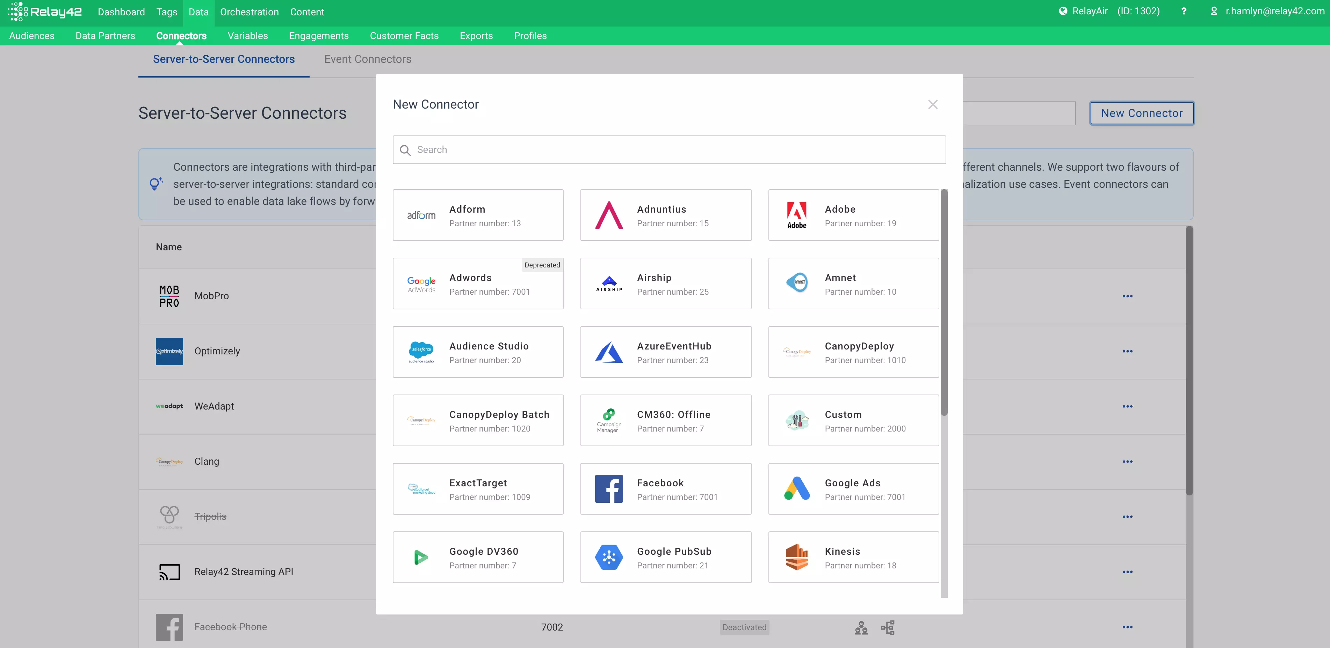Click the search magnifier icon
Image resolution: width=1330 pixels, height=648 pixels.
(405, 150)
